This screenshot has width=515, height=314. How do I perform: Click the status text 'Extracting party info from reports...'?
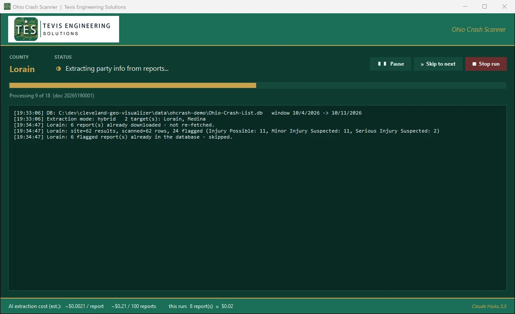(117, 69)
